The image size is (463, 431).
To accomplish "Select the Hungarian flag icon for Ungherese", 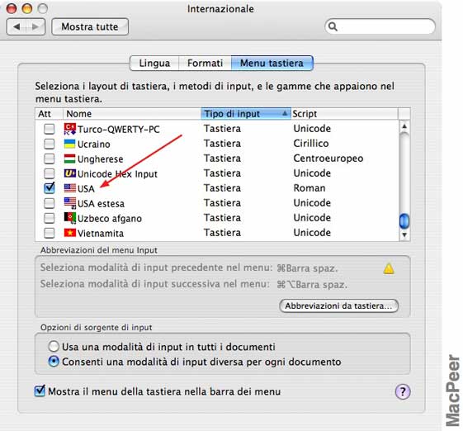I will [x=69, y=159].
